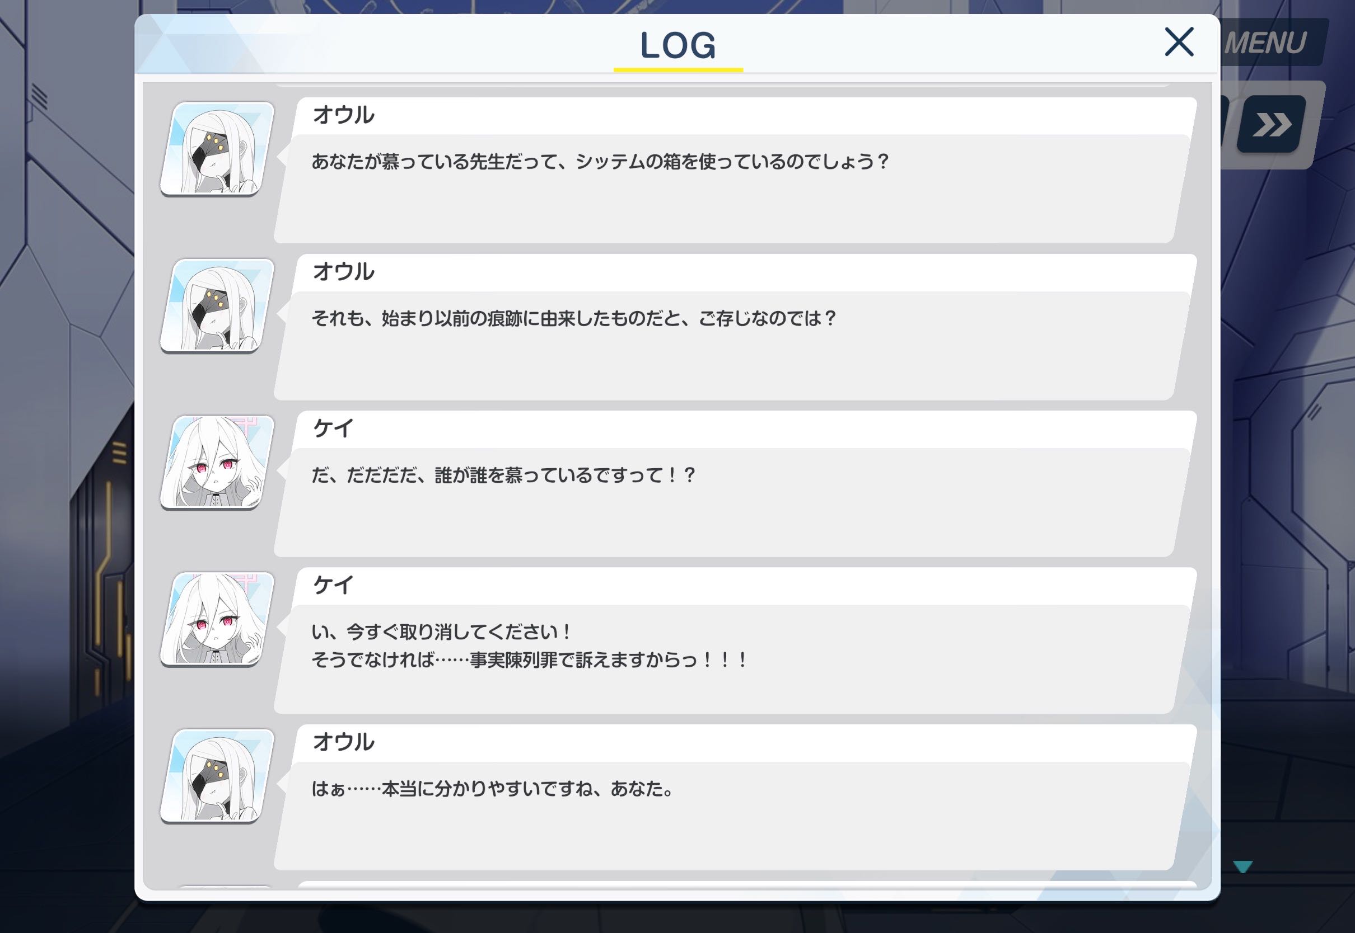Click the LOG title tab
The image size is (1355, 933).
point(678,47)
